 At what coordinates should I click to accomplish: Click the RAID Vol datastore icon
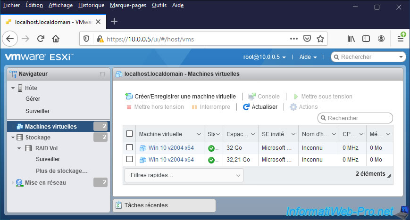click(x=28, y=148)
